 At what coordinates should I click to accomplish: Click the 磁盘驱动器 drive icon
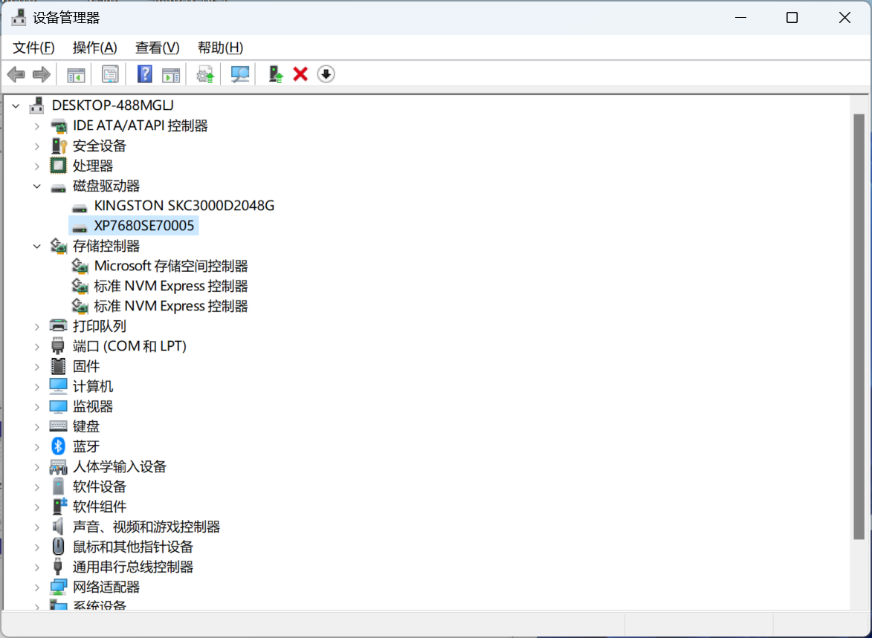pos(59,188)
